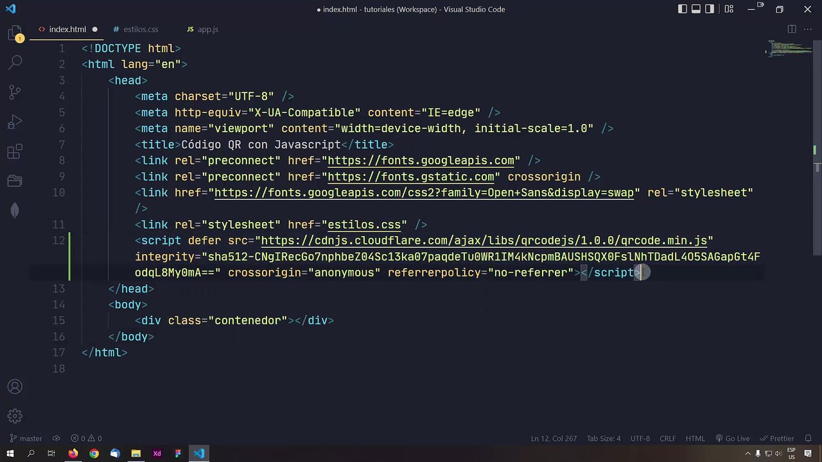Follow the qrcode.min.js cloudflare link
Image resolution: width=822 pixels, height=462 pixels.
pyautogui.click(x=484, y=241)
